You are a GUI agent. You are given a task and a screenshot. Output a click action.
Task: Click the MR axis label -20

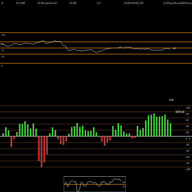point(187,145)
